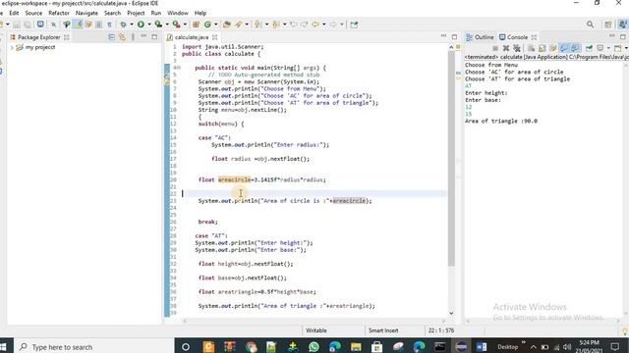629x353 pixels.
Task: Click the Open Perspective icon
Action: (x=608, y=25)
